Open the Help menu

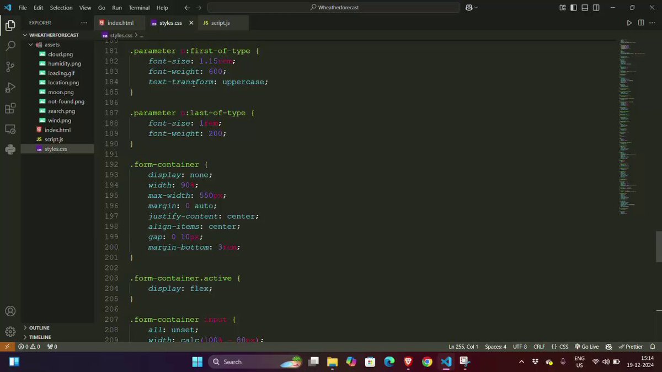[x=162, y=8]
